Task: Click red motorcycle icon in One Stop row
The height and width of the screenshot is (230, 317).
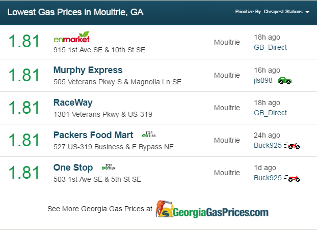Action: (292, 178)
